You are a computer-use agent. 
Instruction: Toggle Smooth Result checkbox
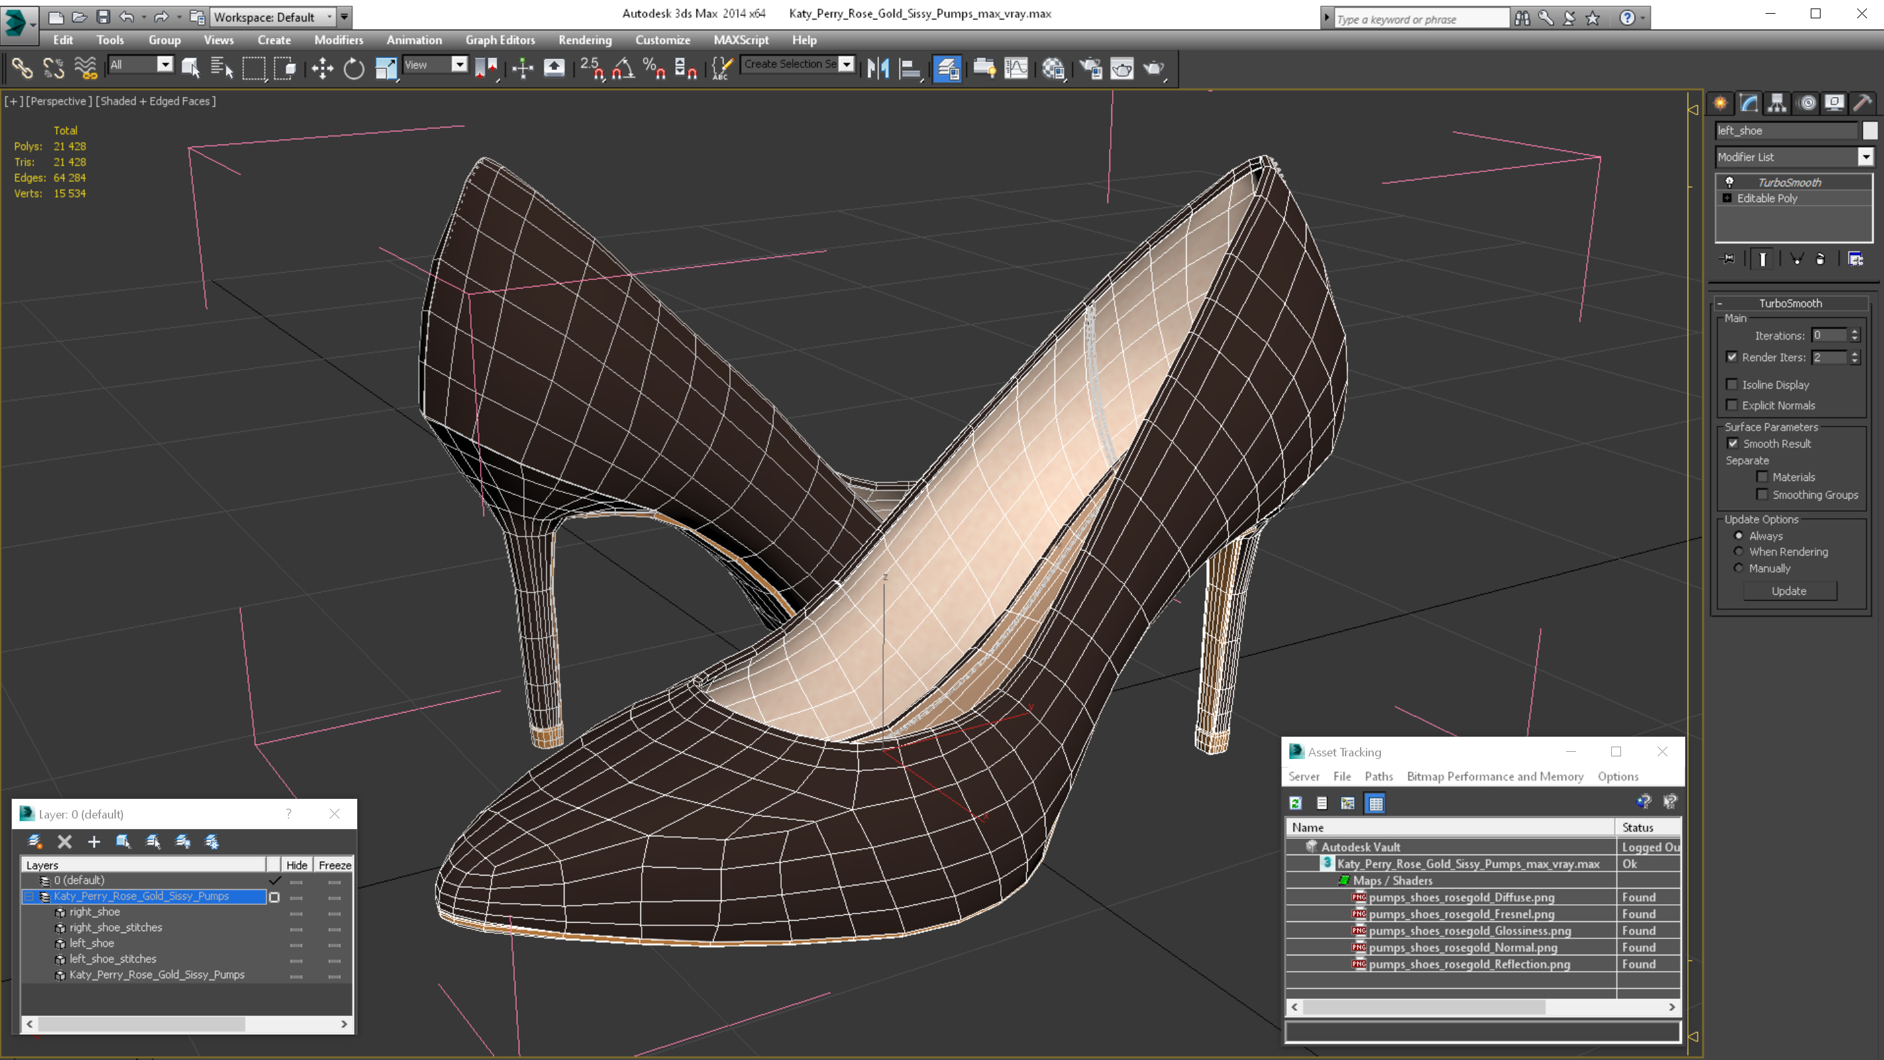[1733, 444]
